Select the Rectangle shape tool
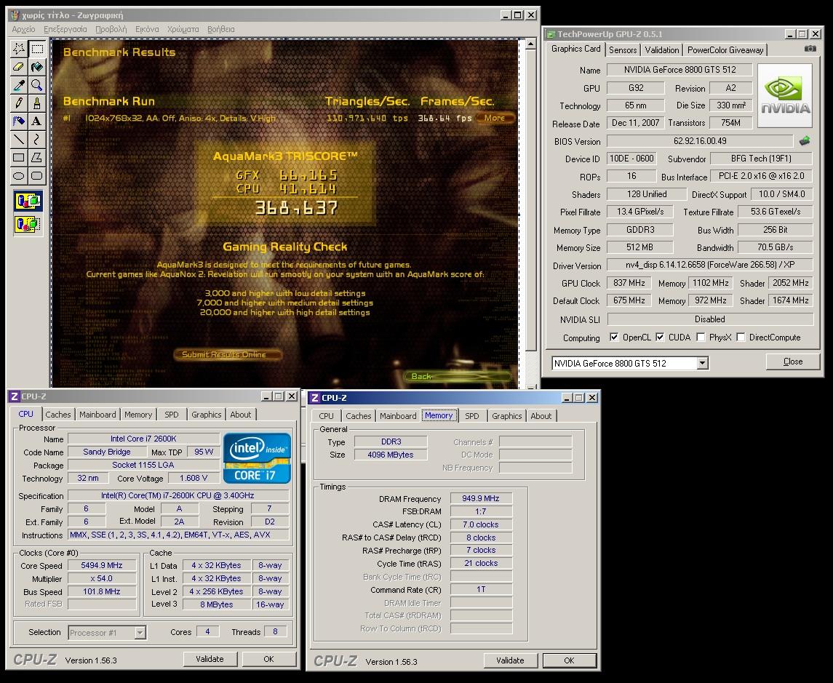This screenshot has width=833, height=683. (19, 157)
